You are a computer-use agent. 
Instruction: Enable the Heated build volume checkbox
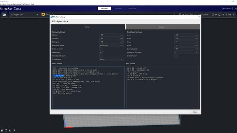point(101,56)
